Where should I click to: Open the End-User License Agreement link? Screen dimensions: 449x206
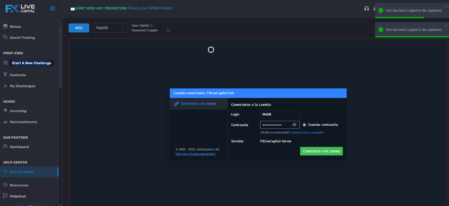tap(195, 154)
